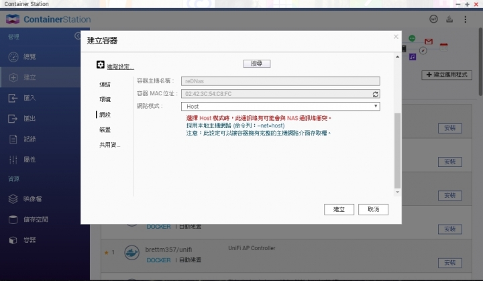
Task: Open the IoT icon in header
Action: click(433, 19)
